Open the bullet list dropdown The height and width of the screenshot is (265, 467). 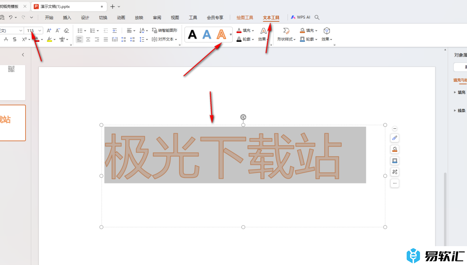pos(85,31)
